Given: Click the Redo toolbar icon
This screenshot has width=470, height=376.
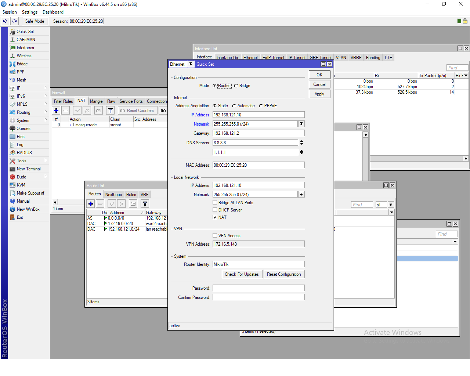Looking at the screenshot, I should pyautogui.click(x=15, y=21).
